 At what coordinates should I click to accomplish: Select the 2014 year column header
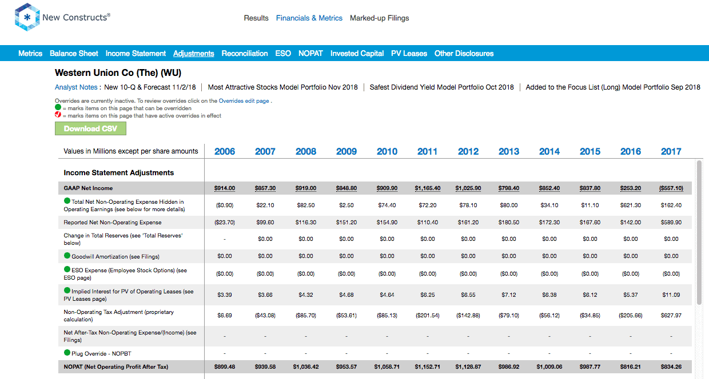[x=549, y=151]
